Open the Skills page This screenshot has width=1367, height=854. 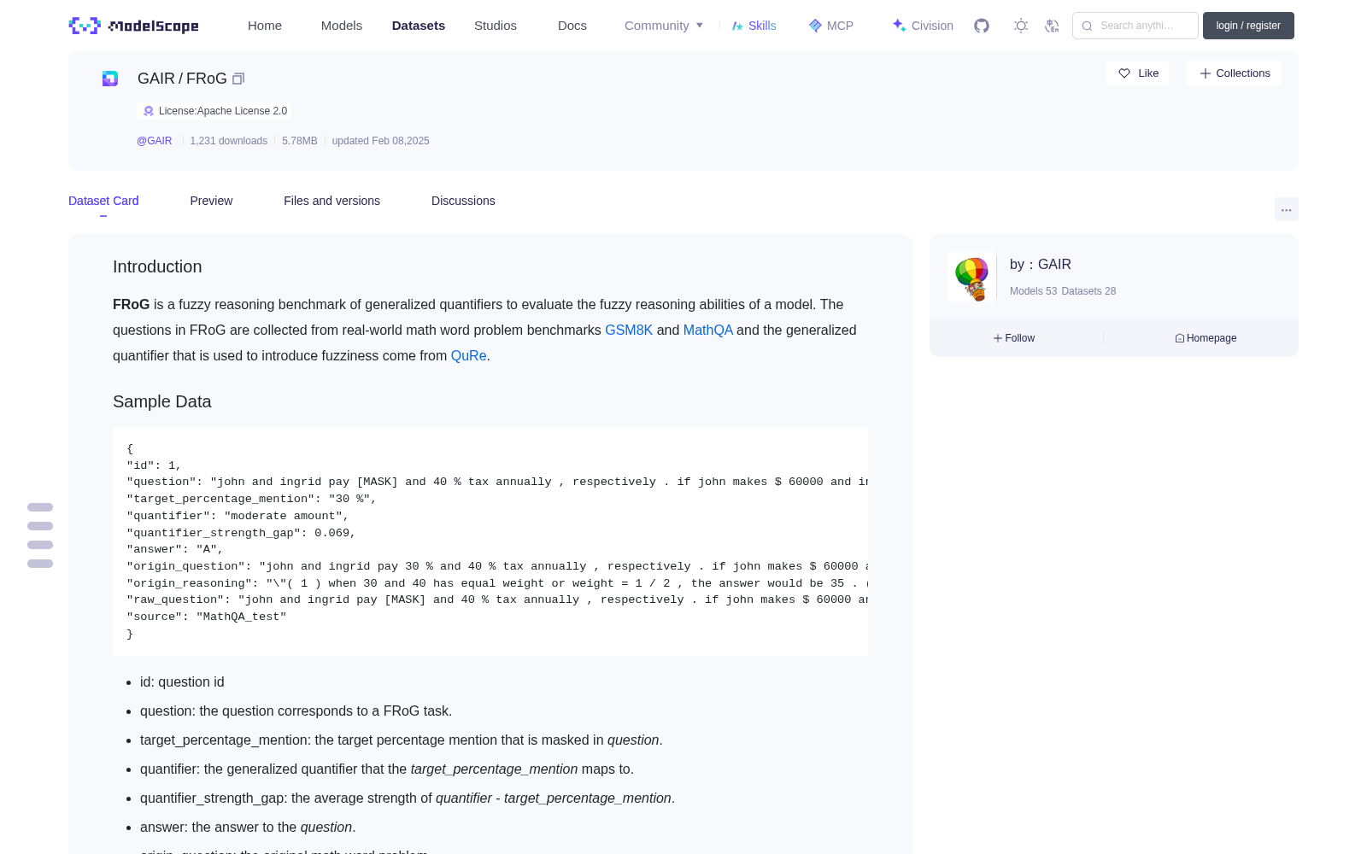(754, 26)
